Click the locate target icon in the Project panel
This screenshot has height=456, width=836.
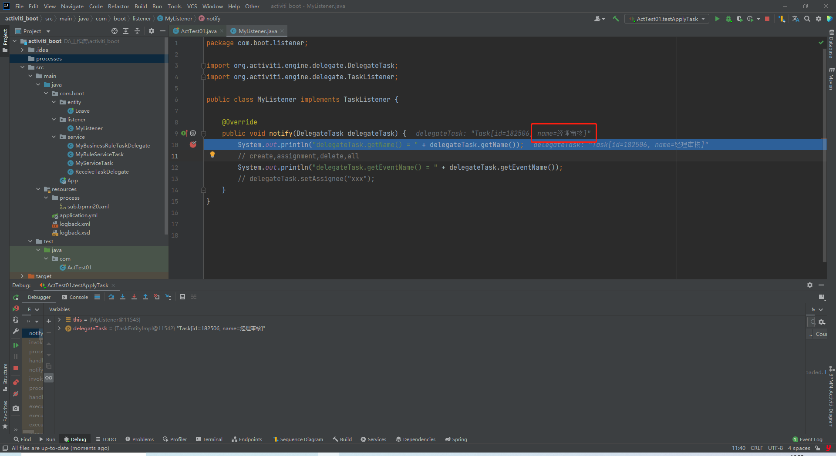coord(115,31)
